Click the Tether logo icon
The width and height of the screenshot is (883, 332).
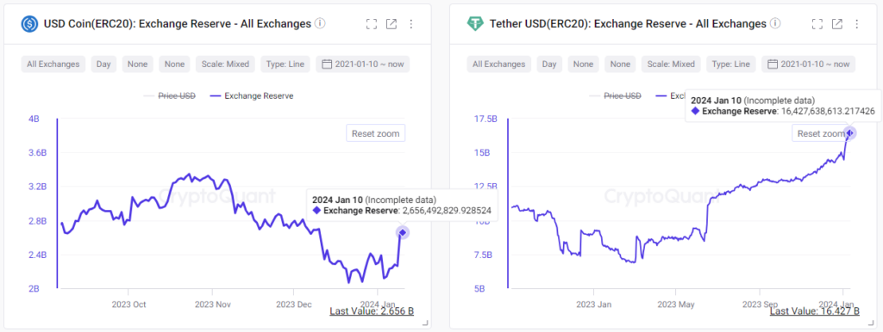(x=475, y=23)
